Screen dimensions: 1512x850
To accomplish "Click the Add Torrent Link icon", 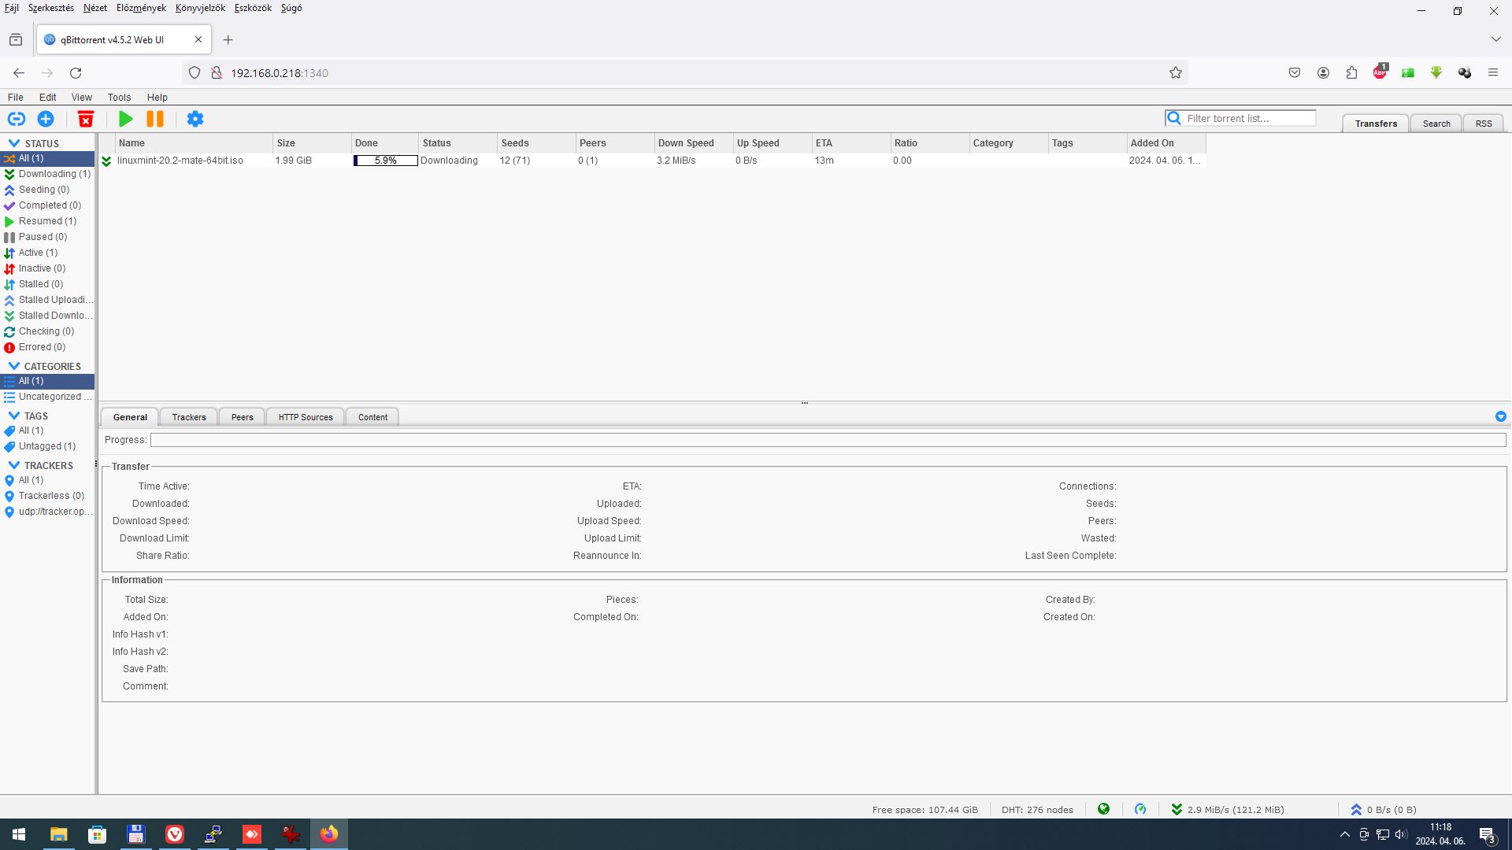I will click(17, 119).
